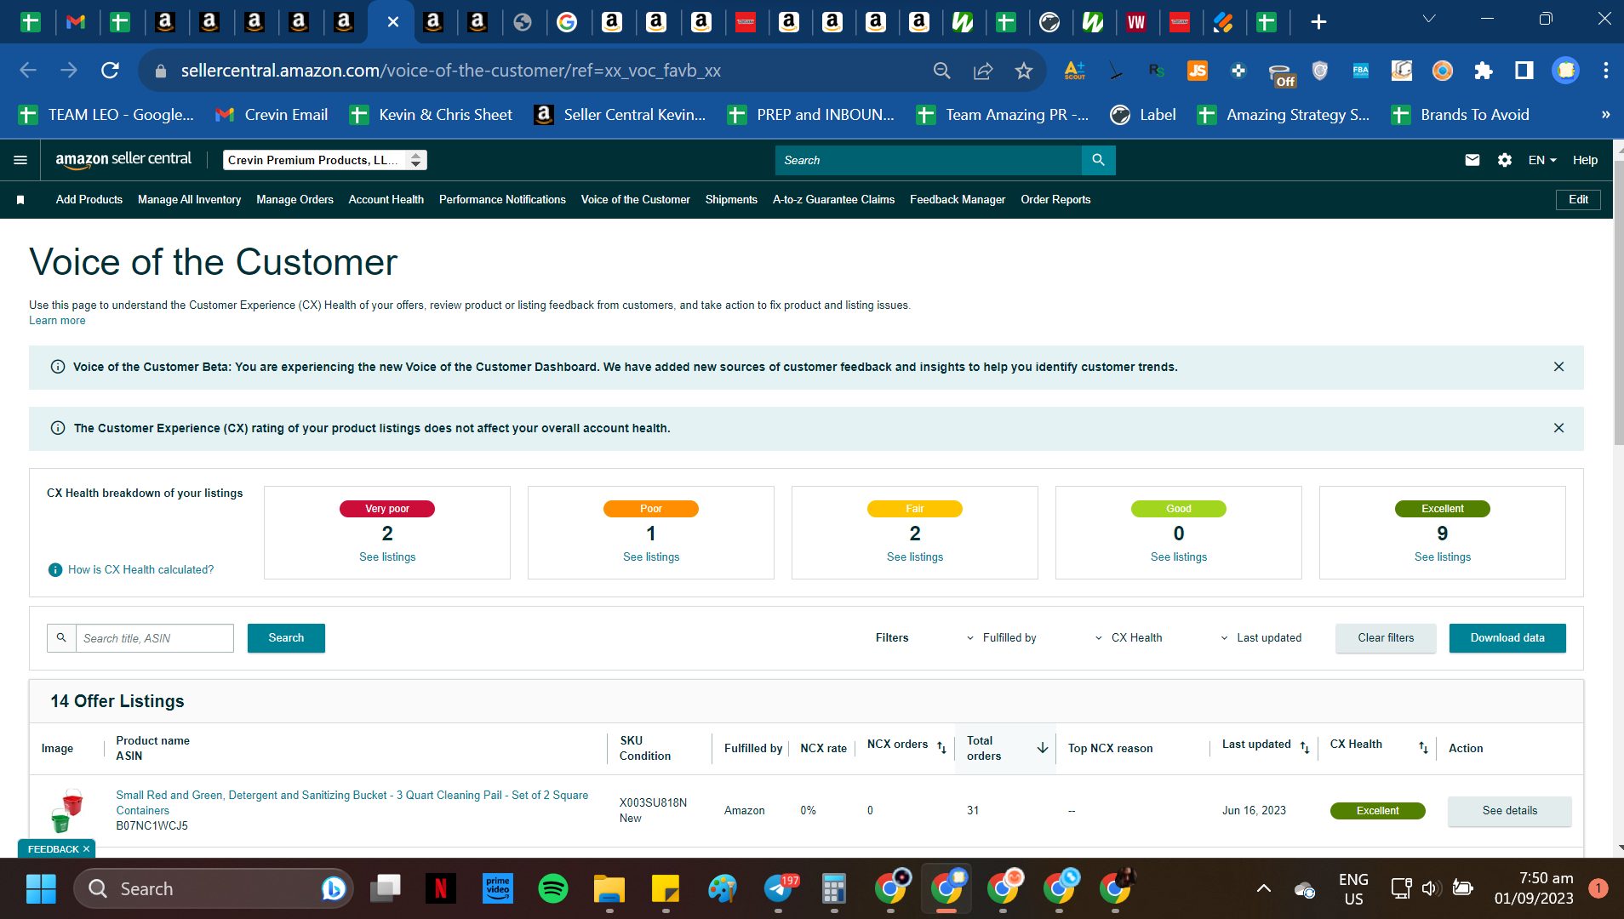Screen dimensions: 1624x919
Task: Dismiss the CX rating account health banner
Action: click(1558, 428)
